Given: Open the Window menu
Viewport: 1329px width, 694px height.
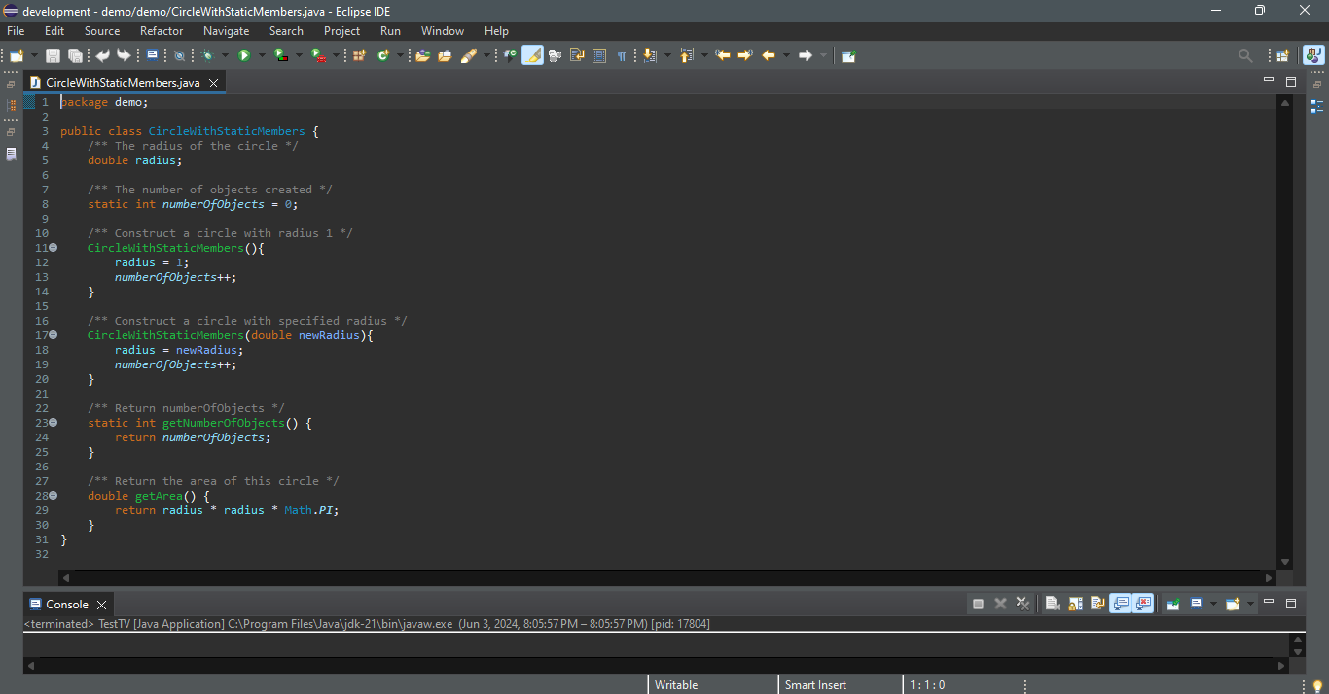Looking at the screenshot, I should 443,31.
